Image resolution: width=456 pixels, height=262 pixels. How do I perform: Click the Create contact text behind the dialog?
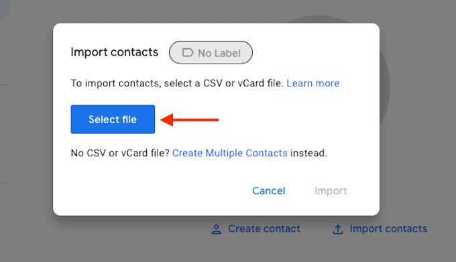click(x=264, y=229)
